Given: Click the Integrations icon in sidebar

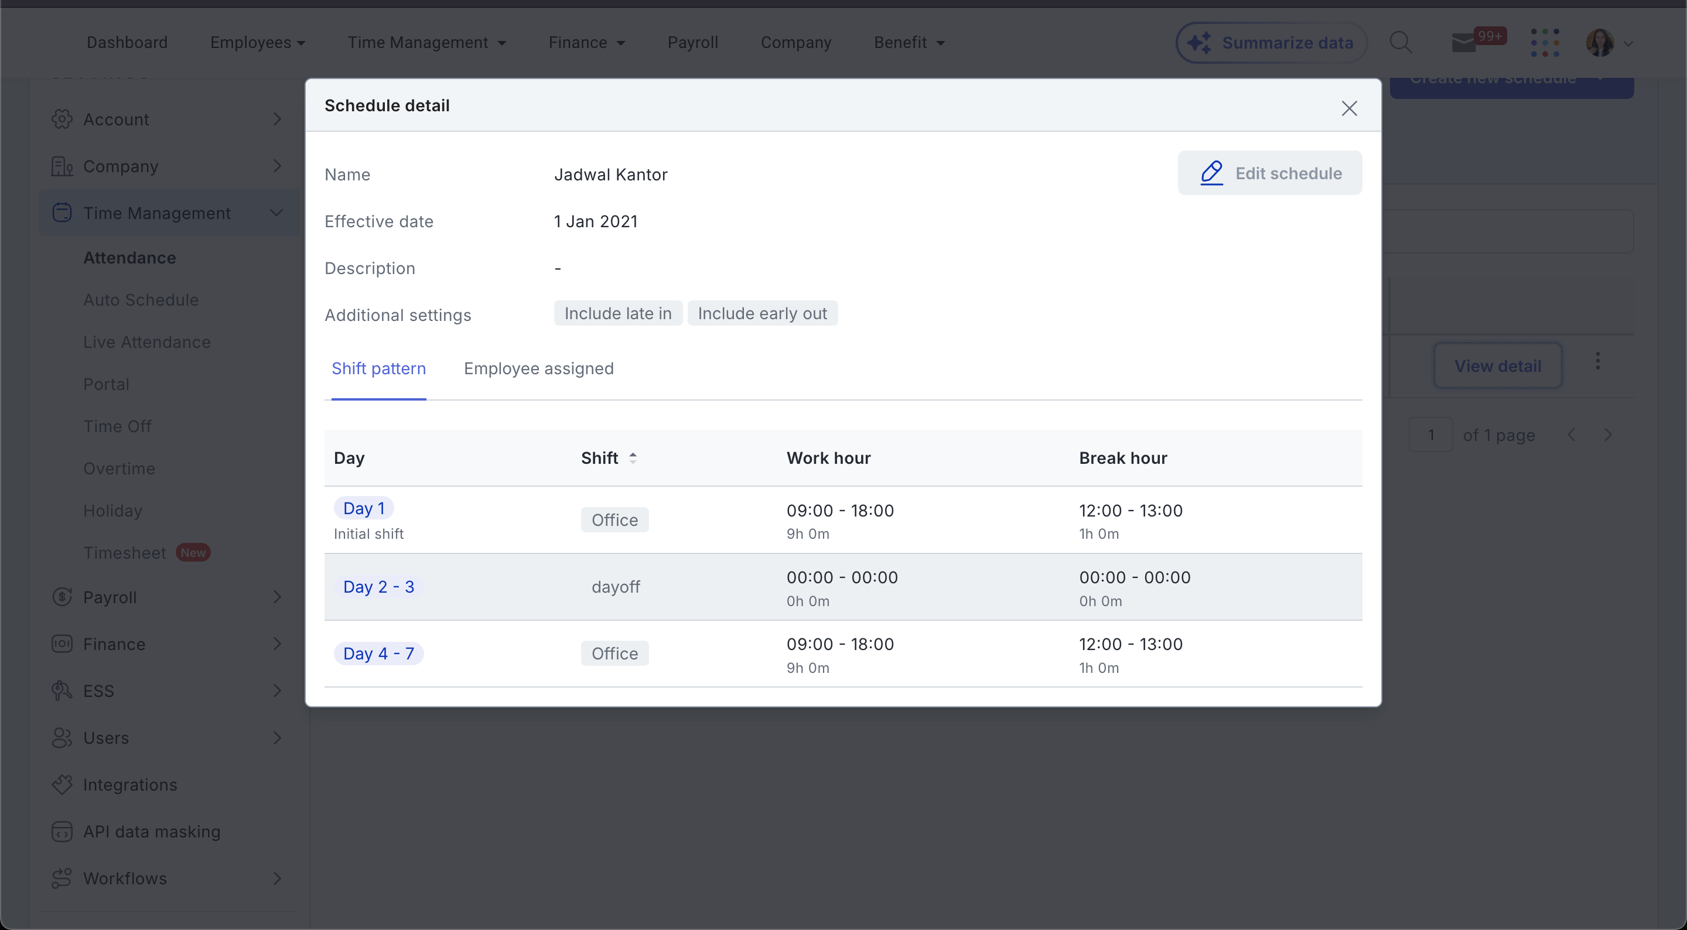Looking at the screenshot, I should click(62, 785).
